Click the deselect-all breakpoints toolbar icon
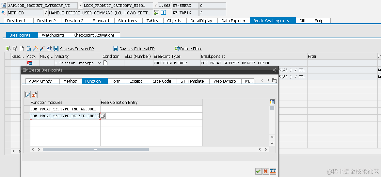The height and width of the screenshot is (177, 381). pyautogui.click(x=15, y=49)
